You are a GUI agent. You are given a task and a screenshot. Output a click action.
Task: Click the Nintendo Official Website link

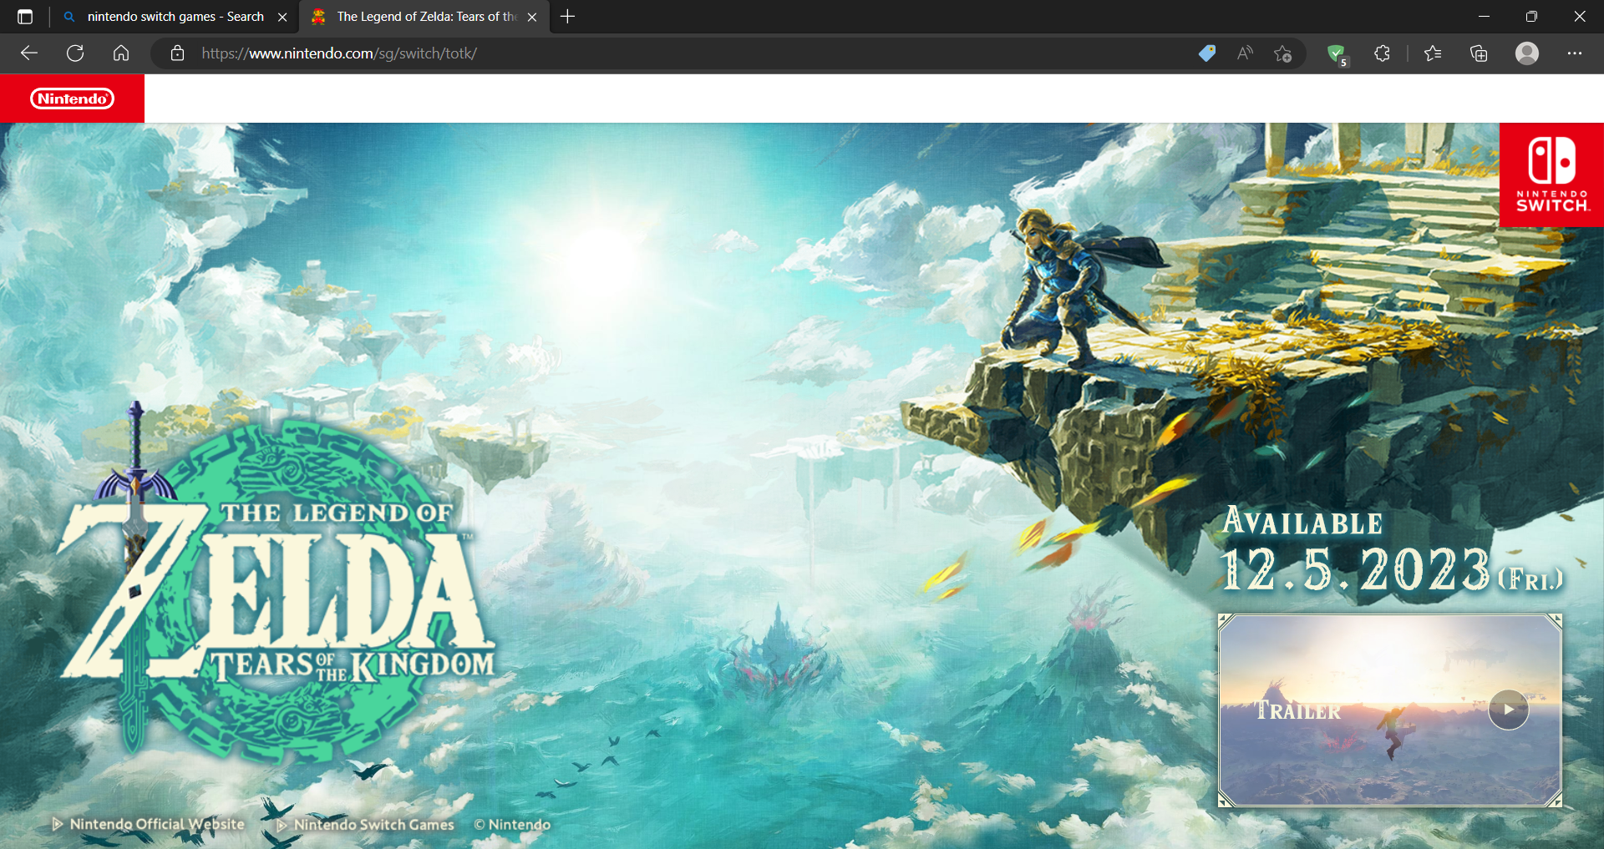pos(156,824)
